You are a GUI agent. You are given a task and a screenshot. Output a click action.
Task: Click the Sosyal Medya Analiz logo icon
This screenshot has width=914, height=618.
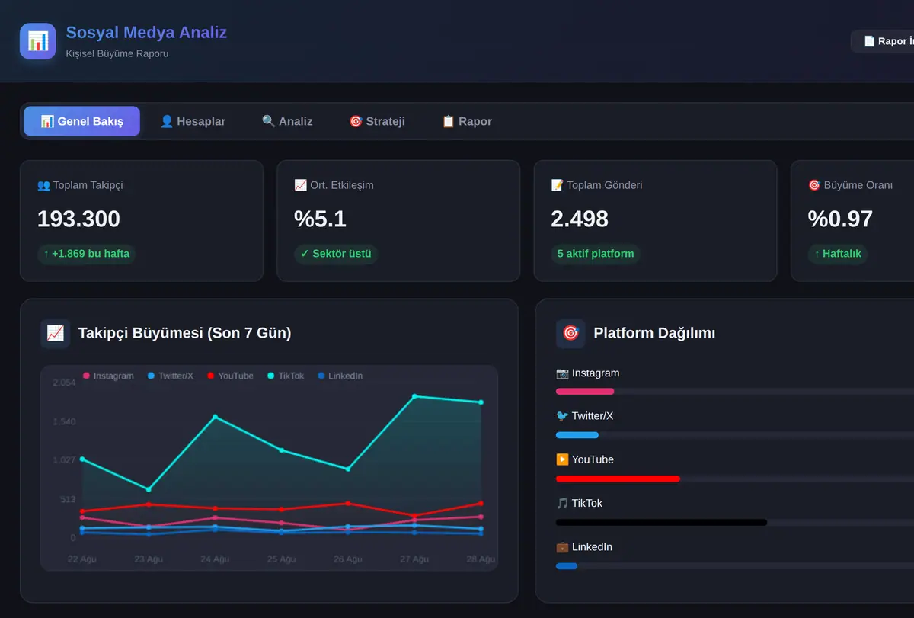pyautogui.click(x=38, y=41)
